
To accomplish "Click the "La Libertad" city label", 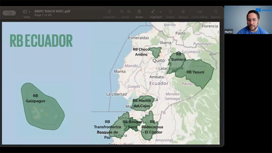I will click(116, 94).
